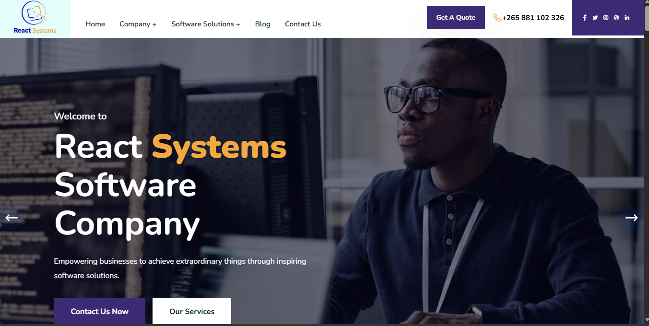Click the LinkedIn icon

627,18
